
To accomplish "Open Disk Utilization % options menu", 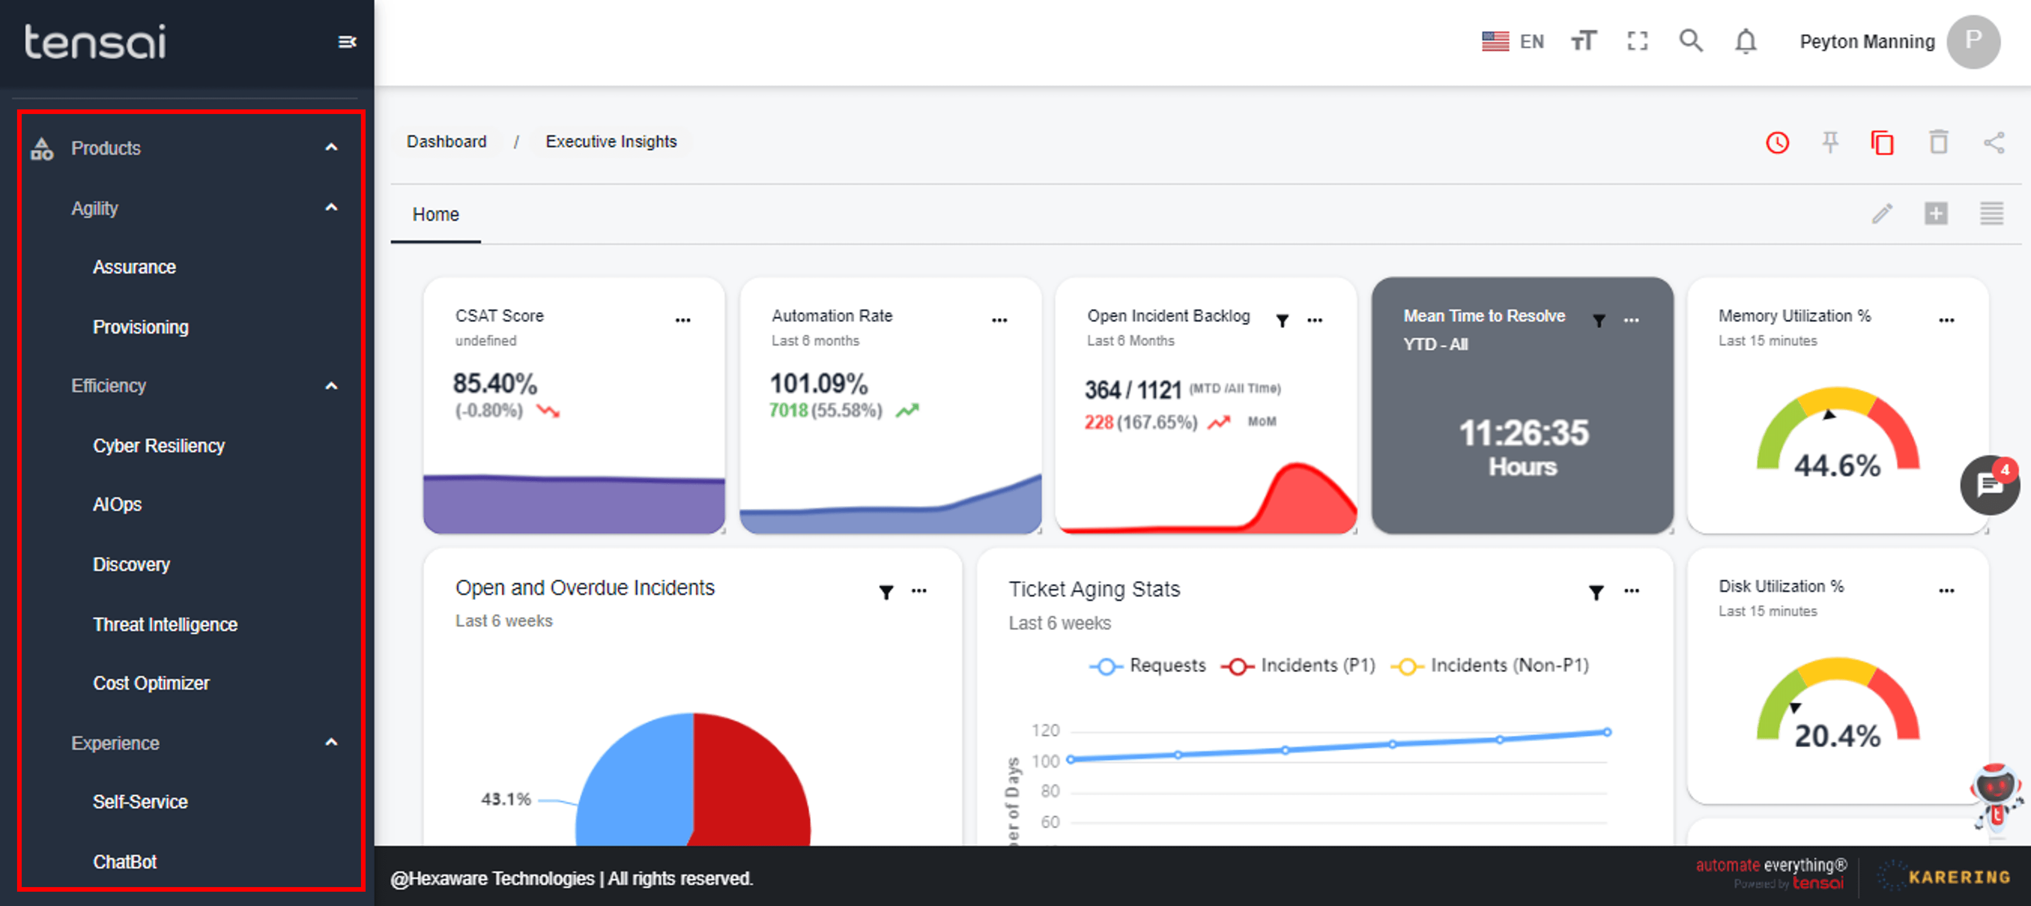I will pyautogui.click(x=1946, y=591).
